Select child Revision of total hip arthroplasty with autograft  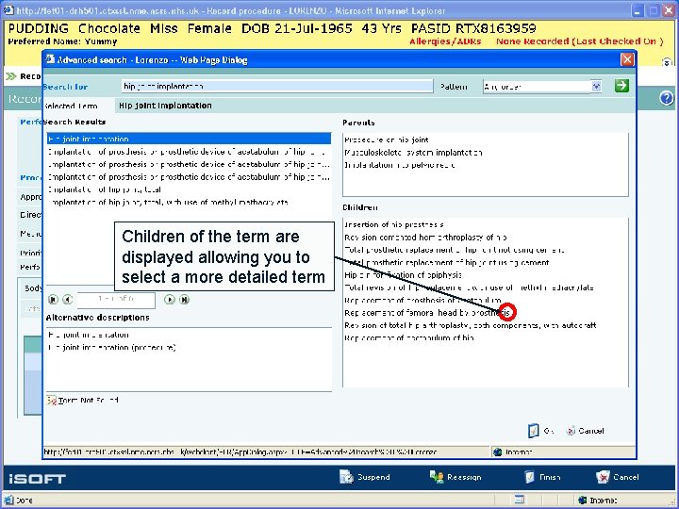(471, 325)
